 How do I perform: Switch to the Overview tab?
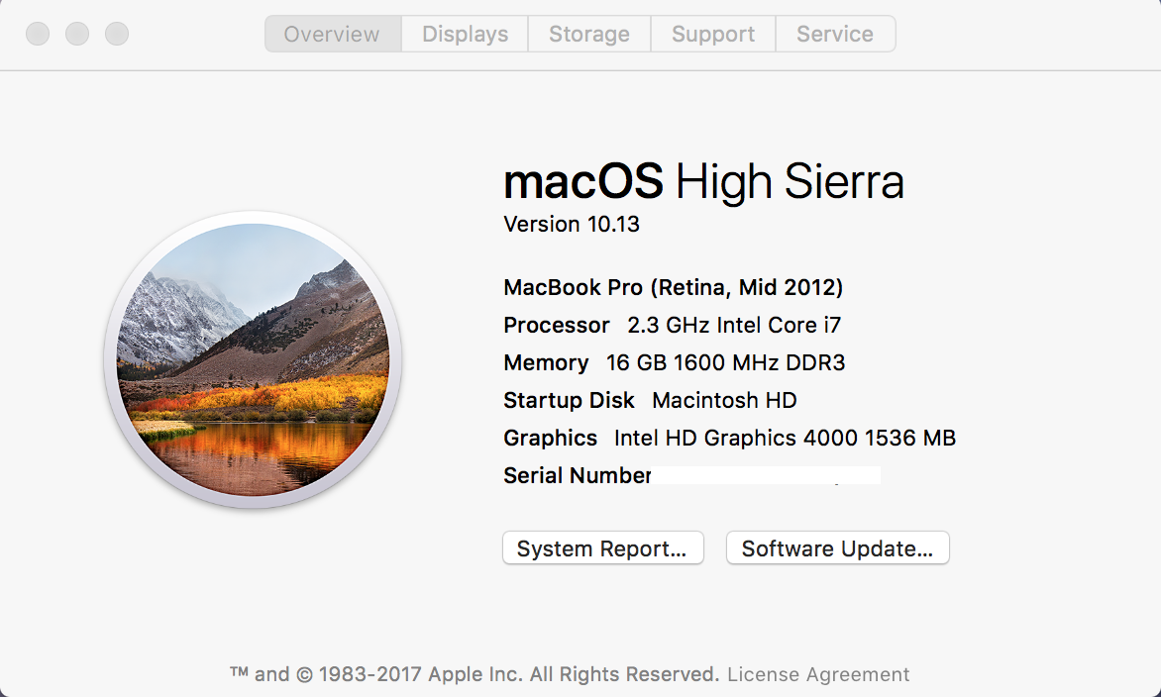pos(332,34)
